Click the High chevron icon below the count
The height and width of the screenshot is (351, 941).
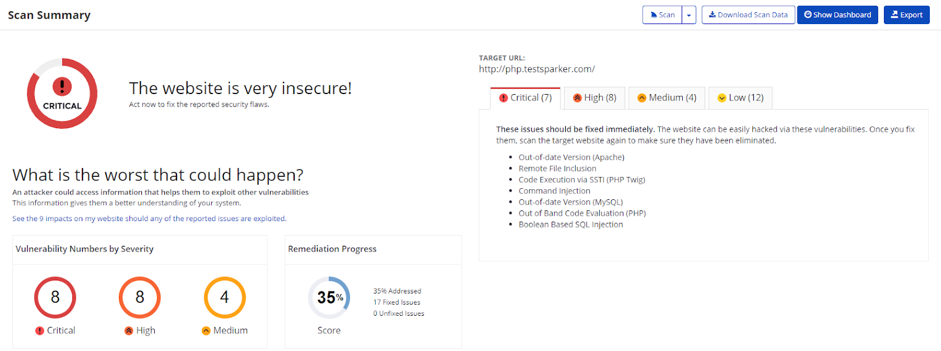pos(129,331)
